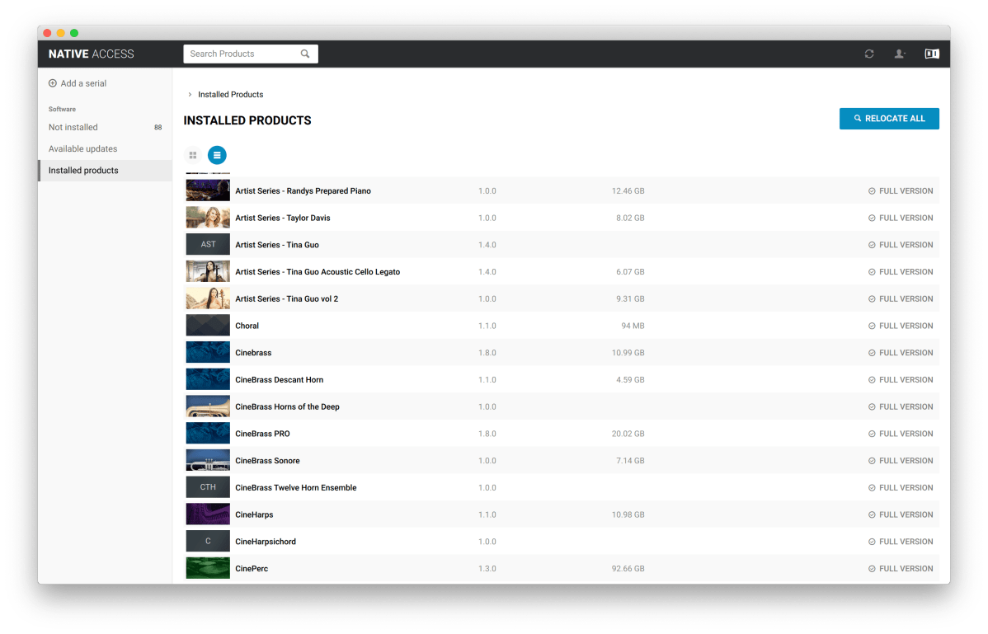Select 'CineBrass Descant Horn' name
988x634 pixels.
tap(279, 379)
